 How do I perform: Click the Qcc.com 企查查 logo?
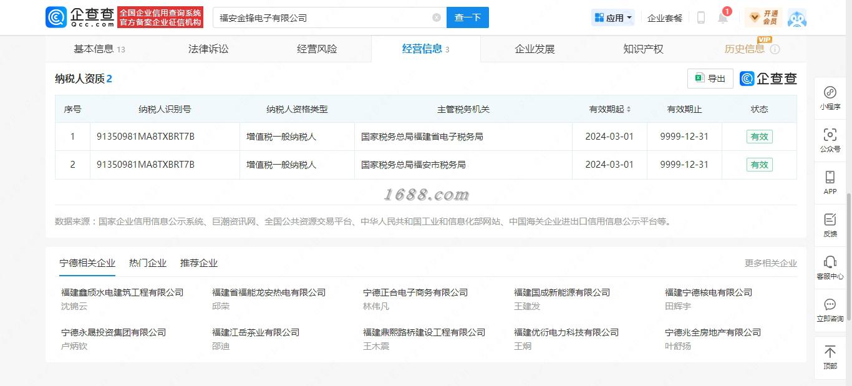(80, 17)
